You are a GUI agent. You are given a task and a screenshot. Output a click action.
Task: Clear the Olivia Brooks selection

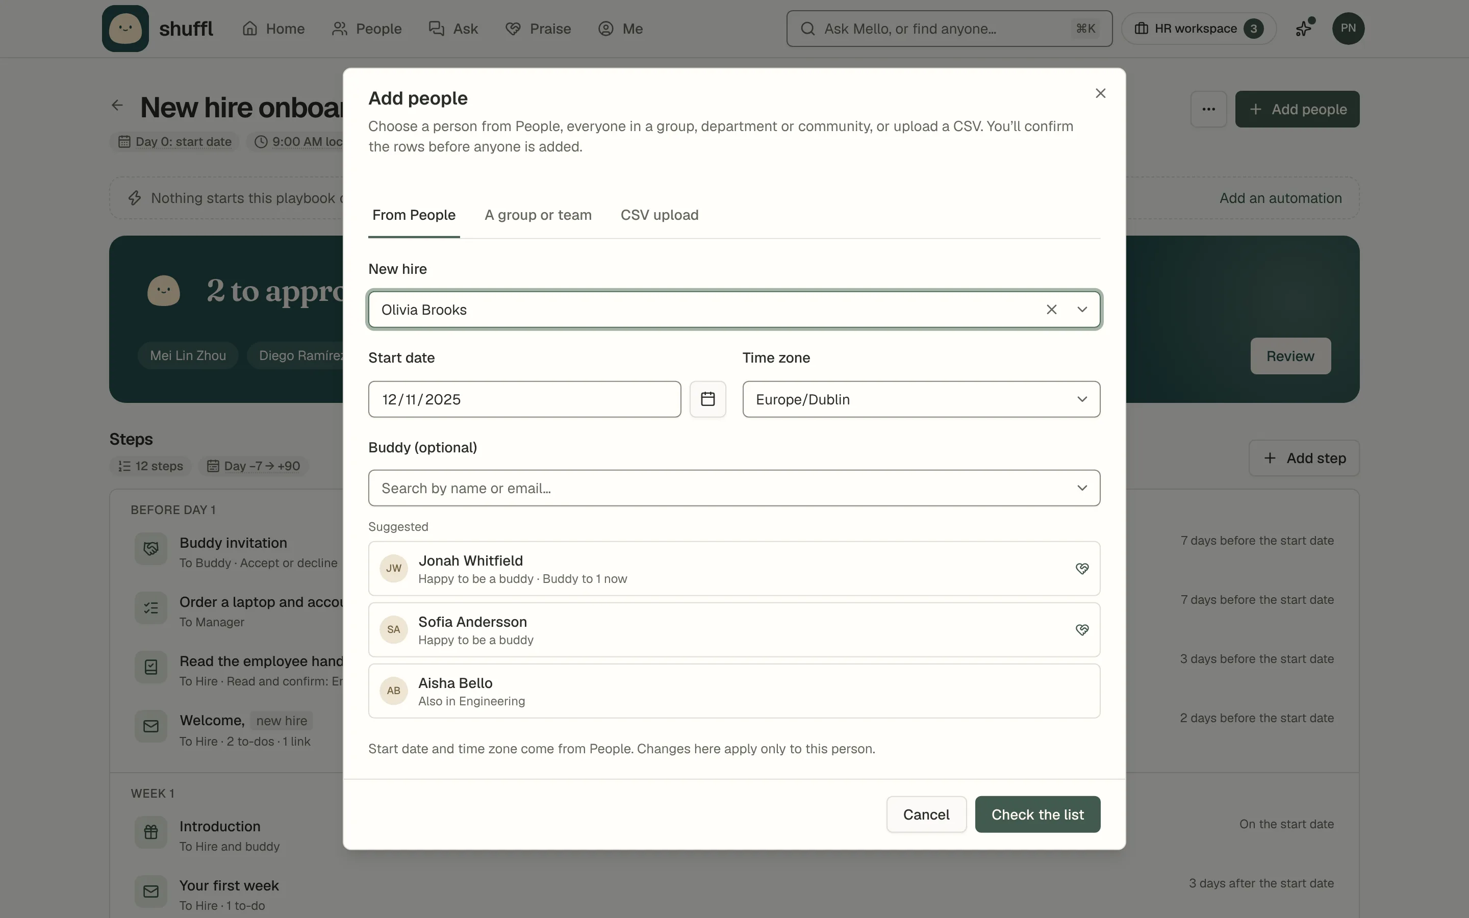point(1051,310)
